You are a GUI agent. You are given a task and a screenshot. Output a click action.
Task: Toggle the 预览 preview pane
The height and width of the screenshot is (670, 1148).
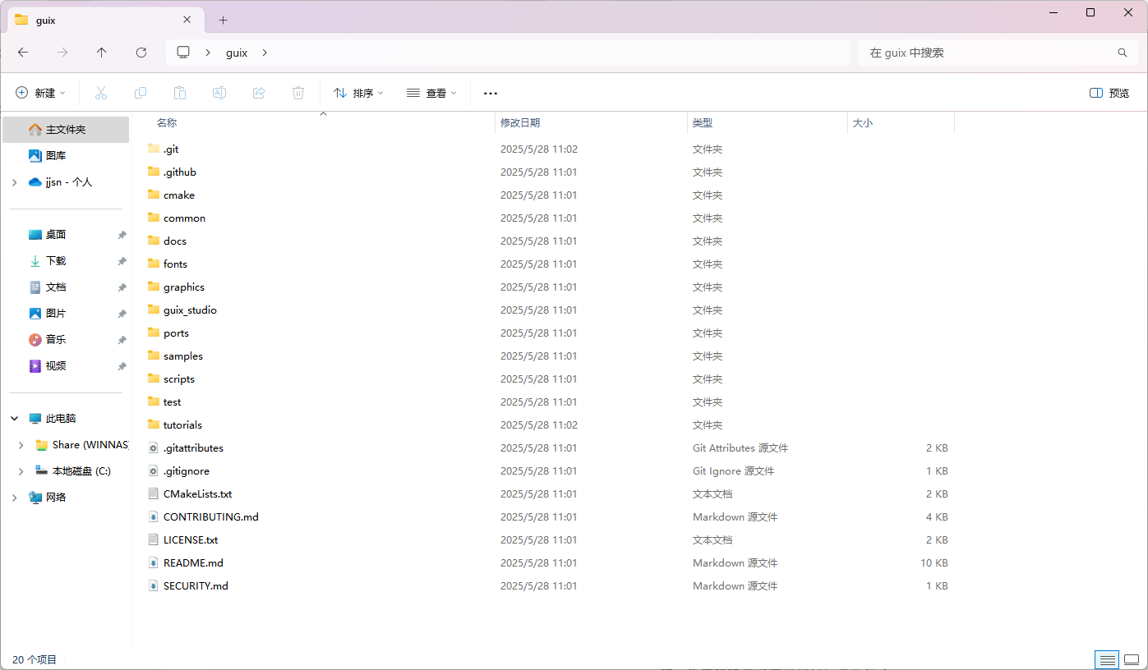click(x=1109, y=94)
